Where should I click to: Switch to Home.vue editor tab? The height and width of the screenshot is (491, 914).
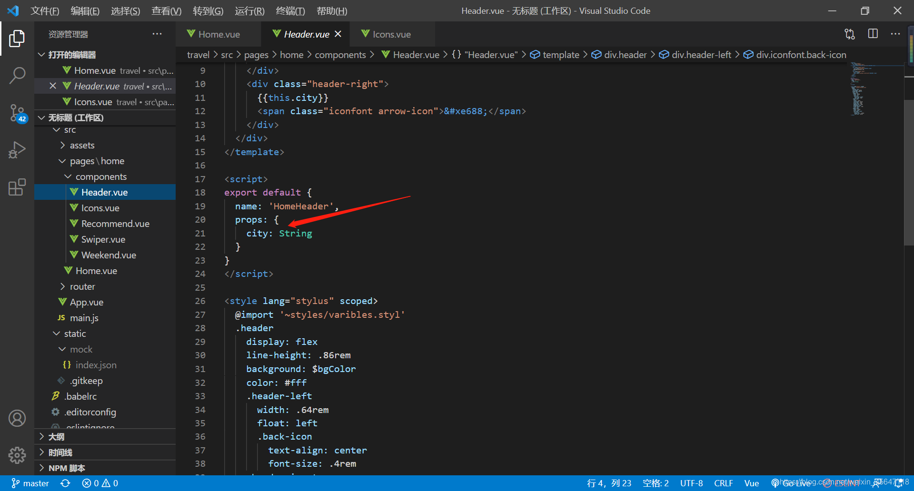coord(219,34)
